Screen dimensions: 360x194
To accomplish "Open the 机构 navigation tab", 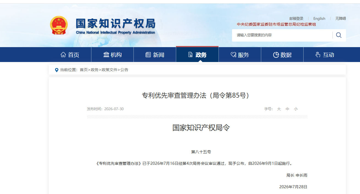I will pyautogui.click(x=112, y=55).
